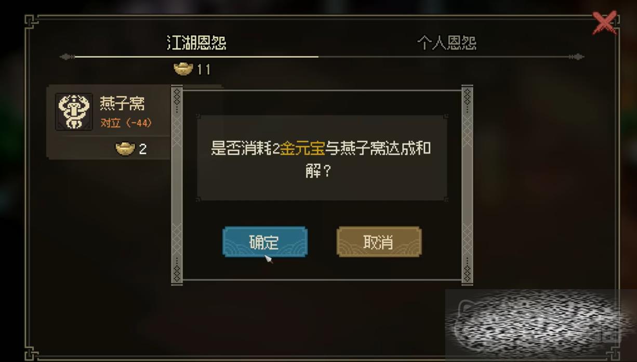Click the active tab underline under 江湖恩怨

click(x=196, y=56)
